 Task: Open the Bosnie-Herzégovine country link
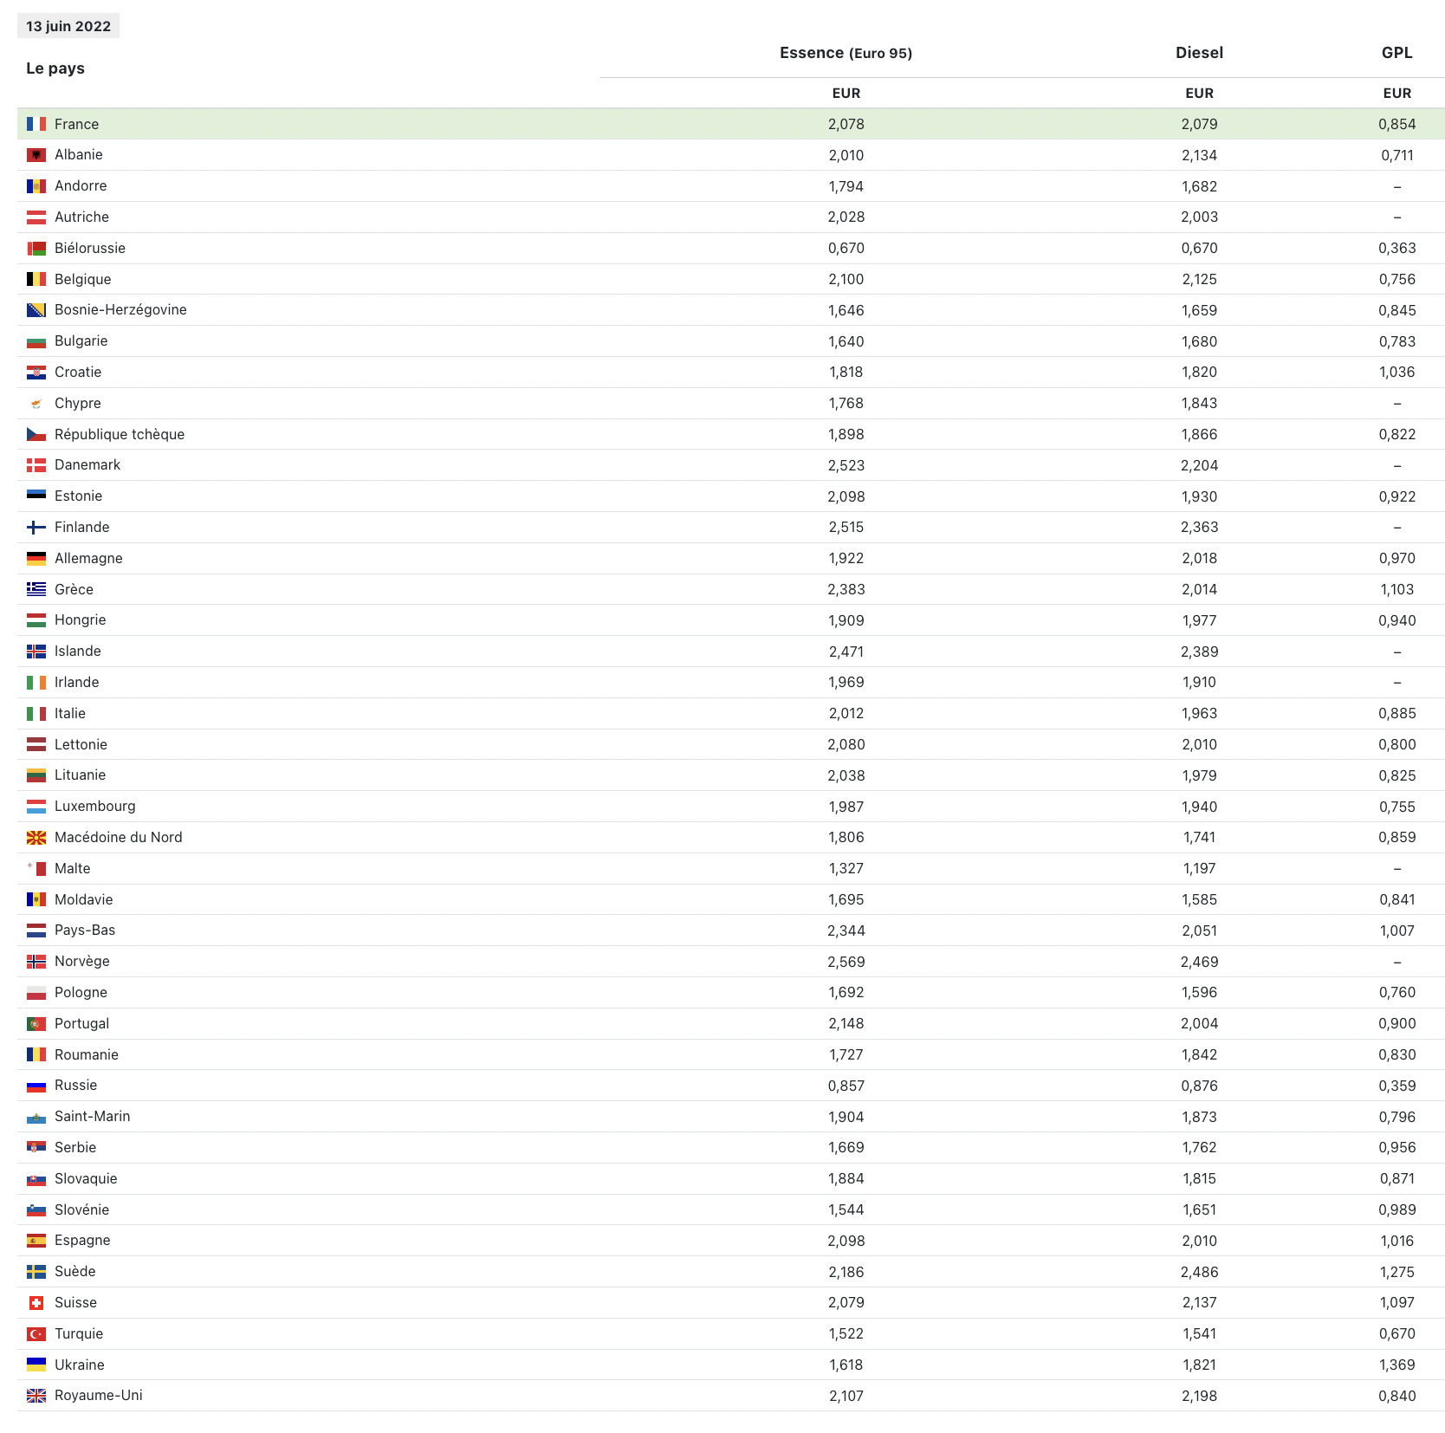[x=120, y=310]
